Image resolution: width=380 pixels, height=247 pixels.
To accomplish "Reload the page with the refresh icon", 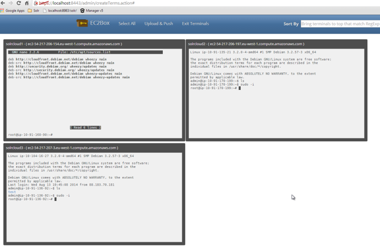I will coord(19,3).
